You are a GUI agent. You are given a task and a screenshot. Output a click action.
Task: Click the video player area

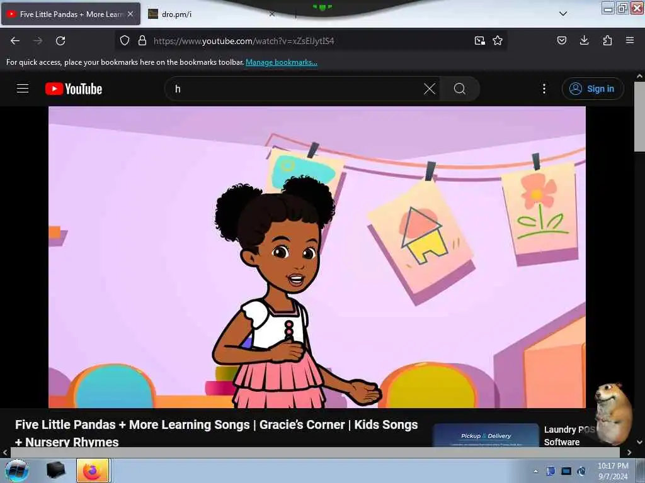coord(317,257)
